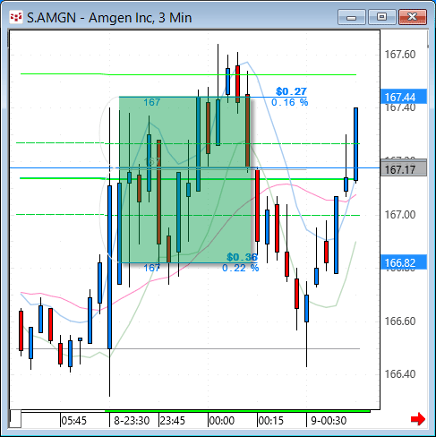The image size is (436, 437).
Task: Click the 0.16 % measurement label
Action: pos(290,102)
